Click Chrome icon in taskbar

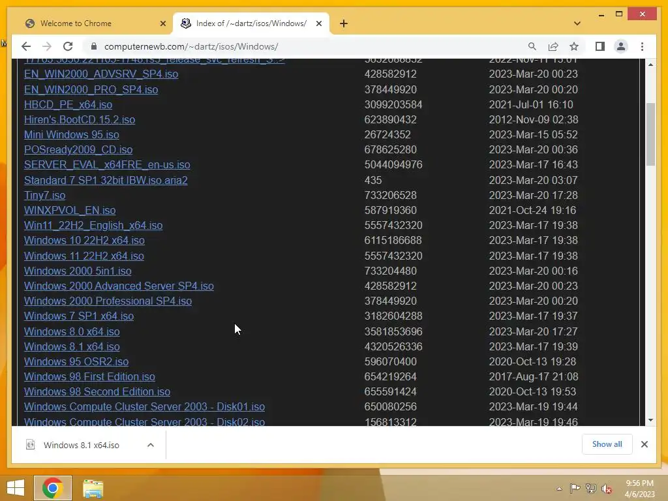(53, 488)
